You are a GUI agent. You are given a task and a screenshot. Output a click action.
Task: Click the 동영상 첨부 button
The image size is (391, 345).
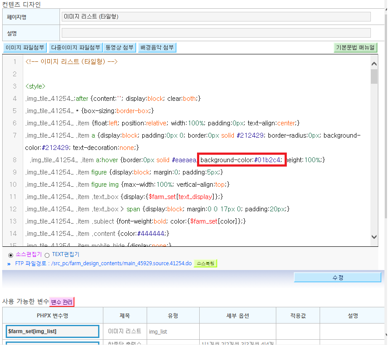120,47
